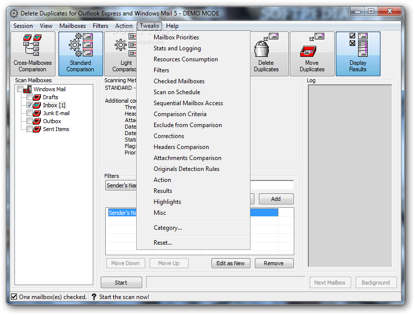Screen dimensions: 415x315
Task: Open the Session menu
Action: (x=23, y=26)
